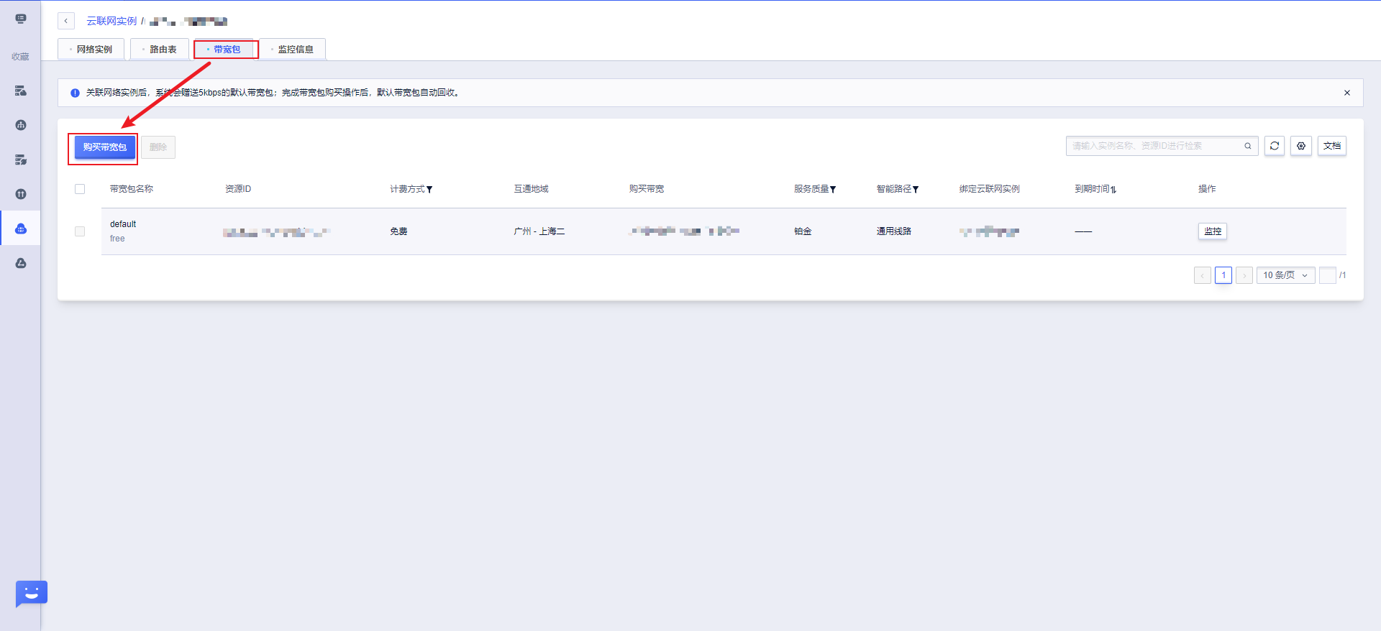Click the refresh icon button

1274,146
